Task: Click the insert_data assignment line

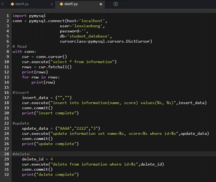Action: (47, 98)
